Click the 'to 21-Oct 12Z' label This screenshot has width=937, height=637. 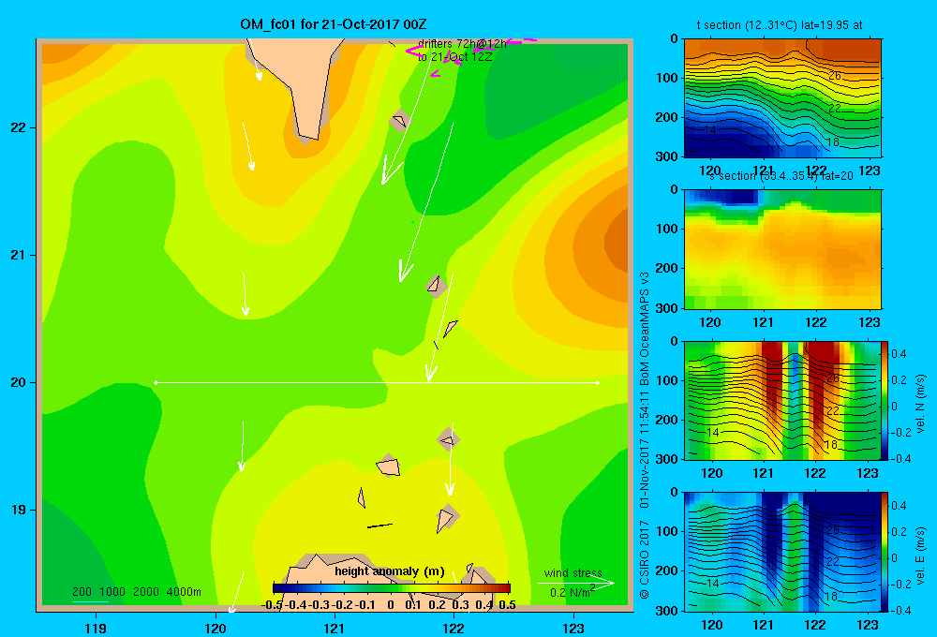coord(454,57)
